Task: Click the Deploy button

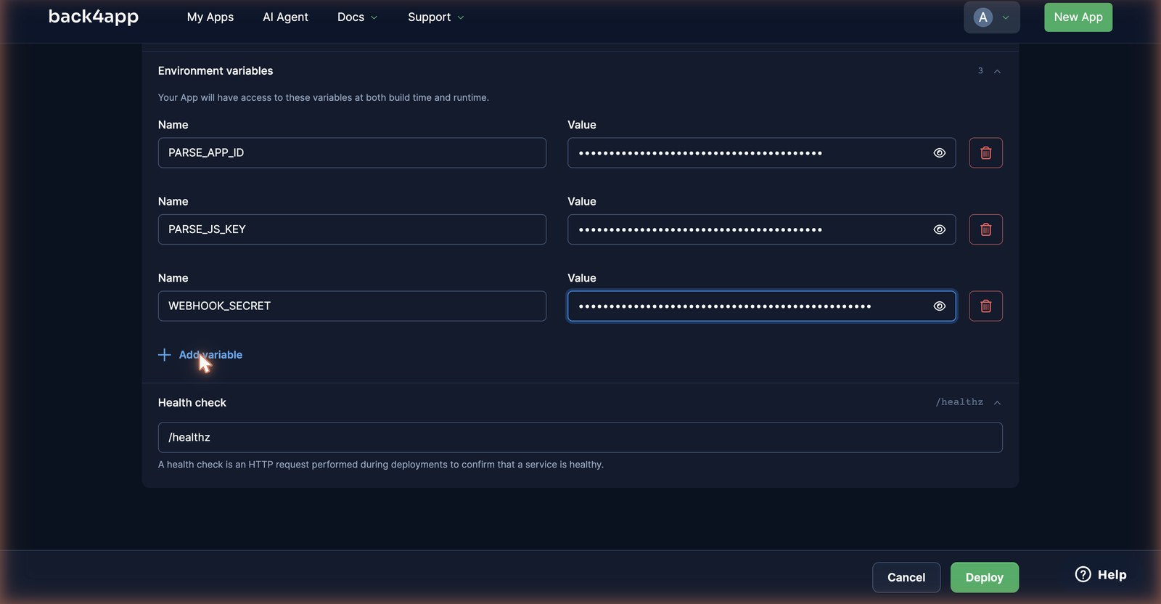Action: [x=984, y=578]
